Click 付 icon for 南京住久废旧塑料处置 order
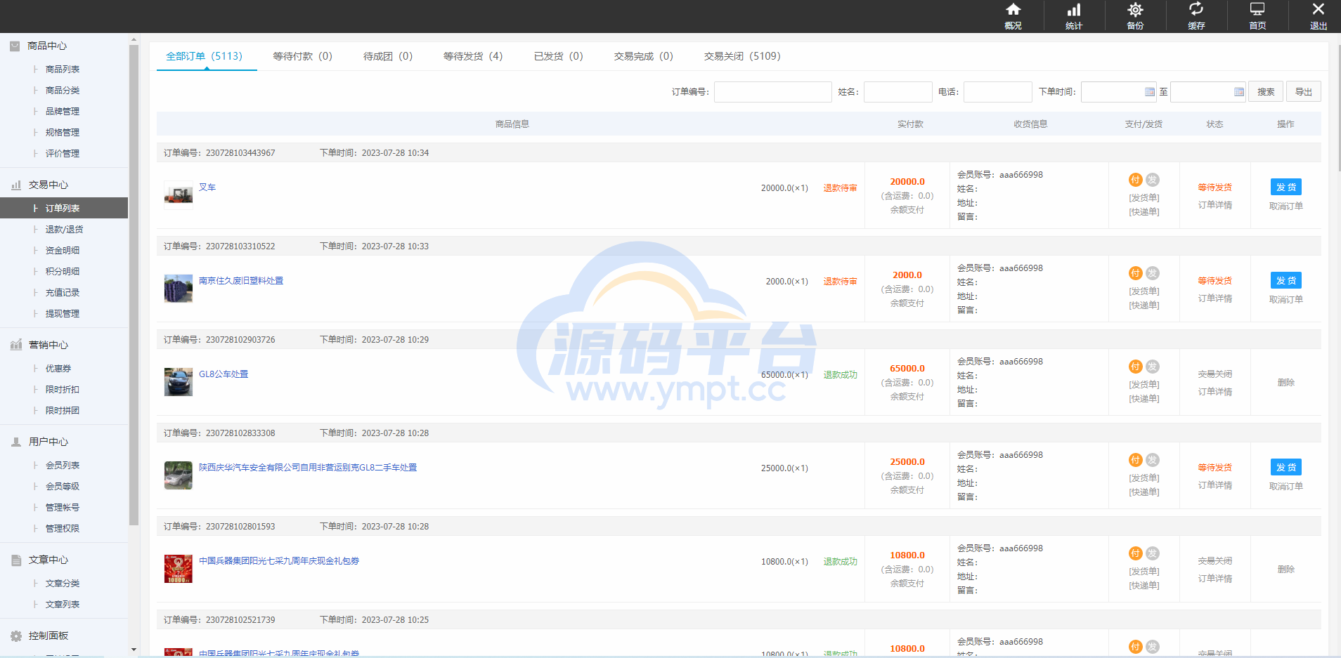 point(1135,273)
